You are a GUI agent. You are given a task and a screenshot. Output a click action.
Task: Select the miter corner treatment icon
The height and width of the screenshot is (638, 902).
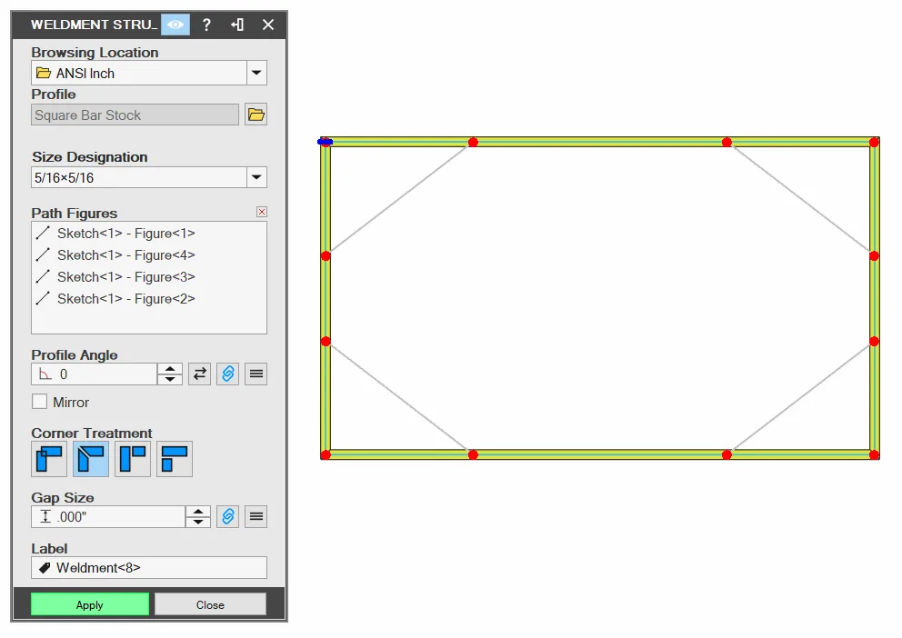(91, 459)
